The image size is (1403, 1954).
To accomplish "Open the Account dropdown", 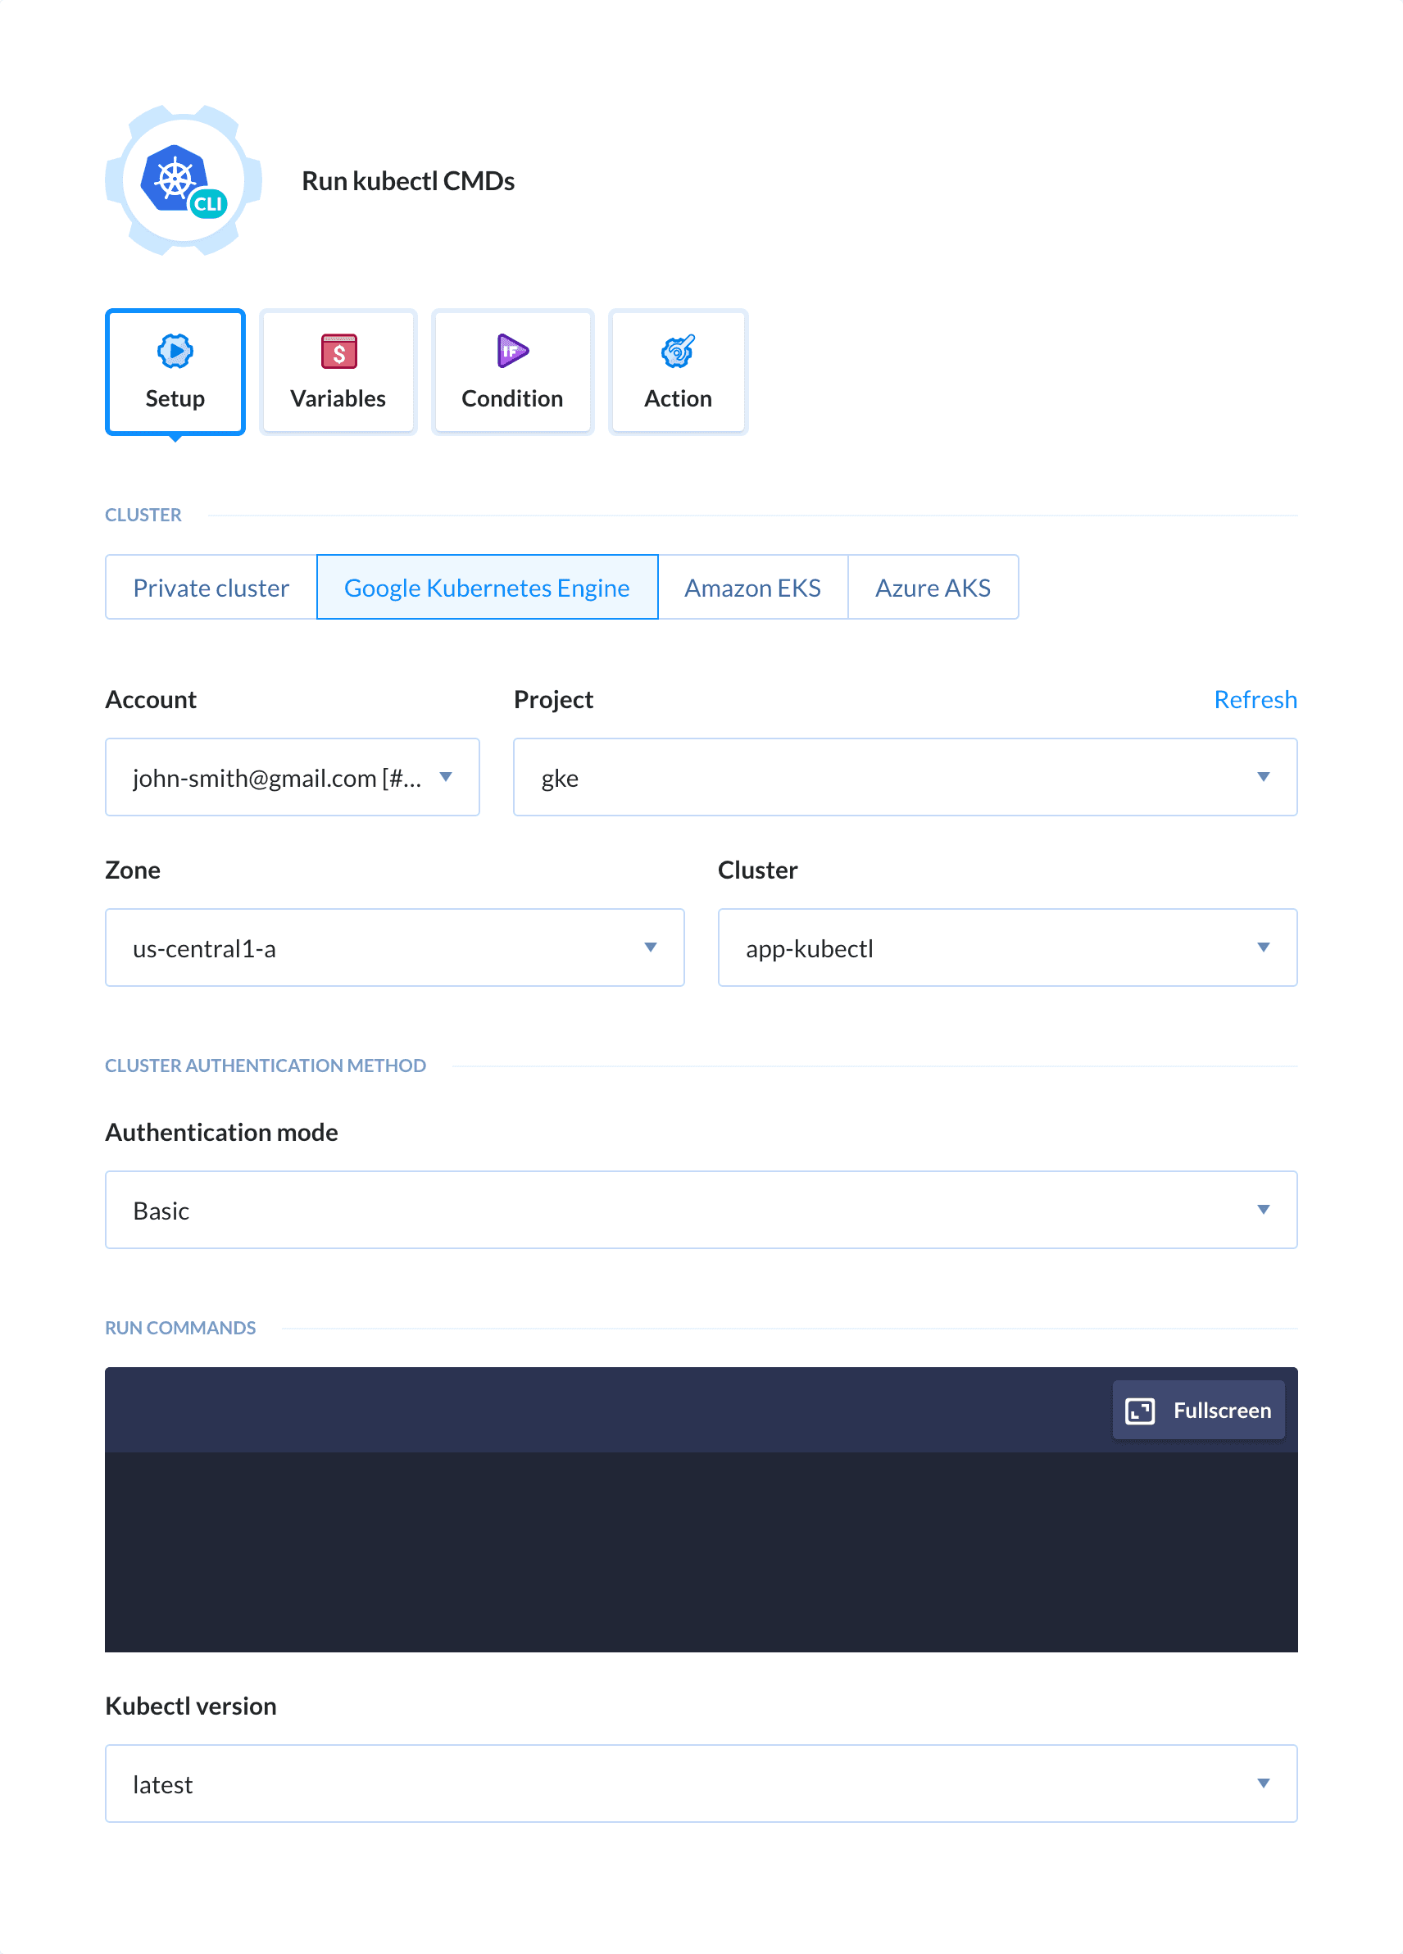I will (x=292, y=777).
